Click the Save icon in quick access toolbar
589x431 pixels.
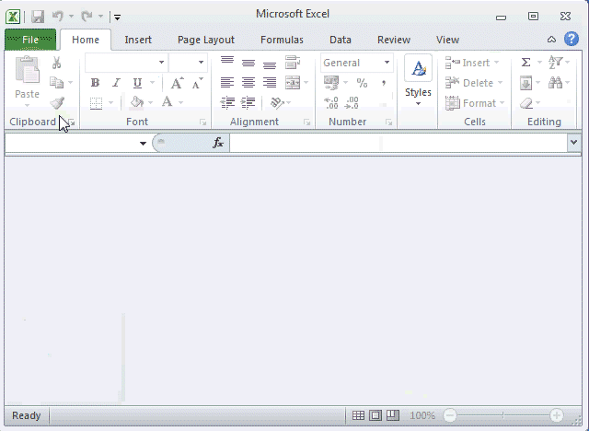[38, 17]
